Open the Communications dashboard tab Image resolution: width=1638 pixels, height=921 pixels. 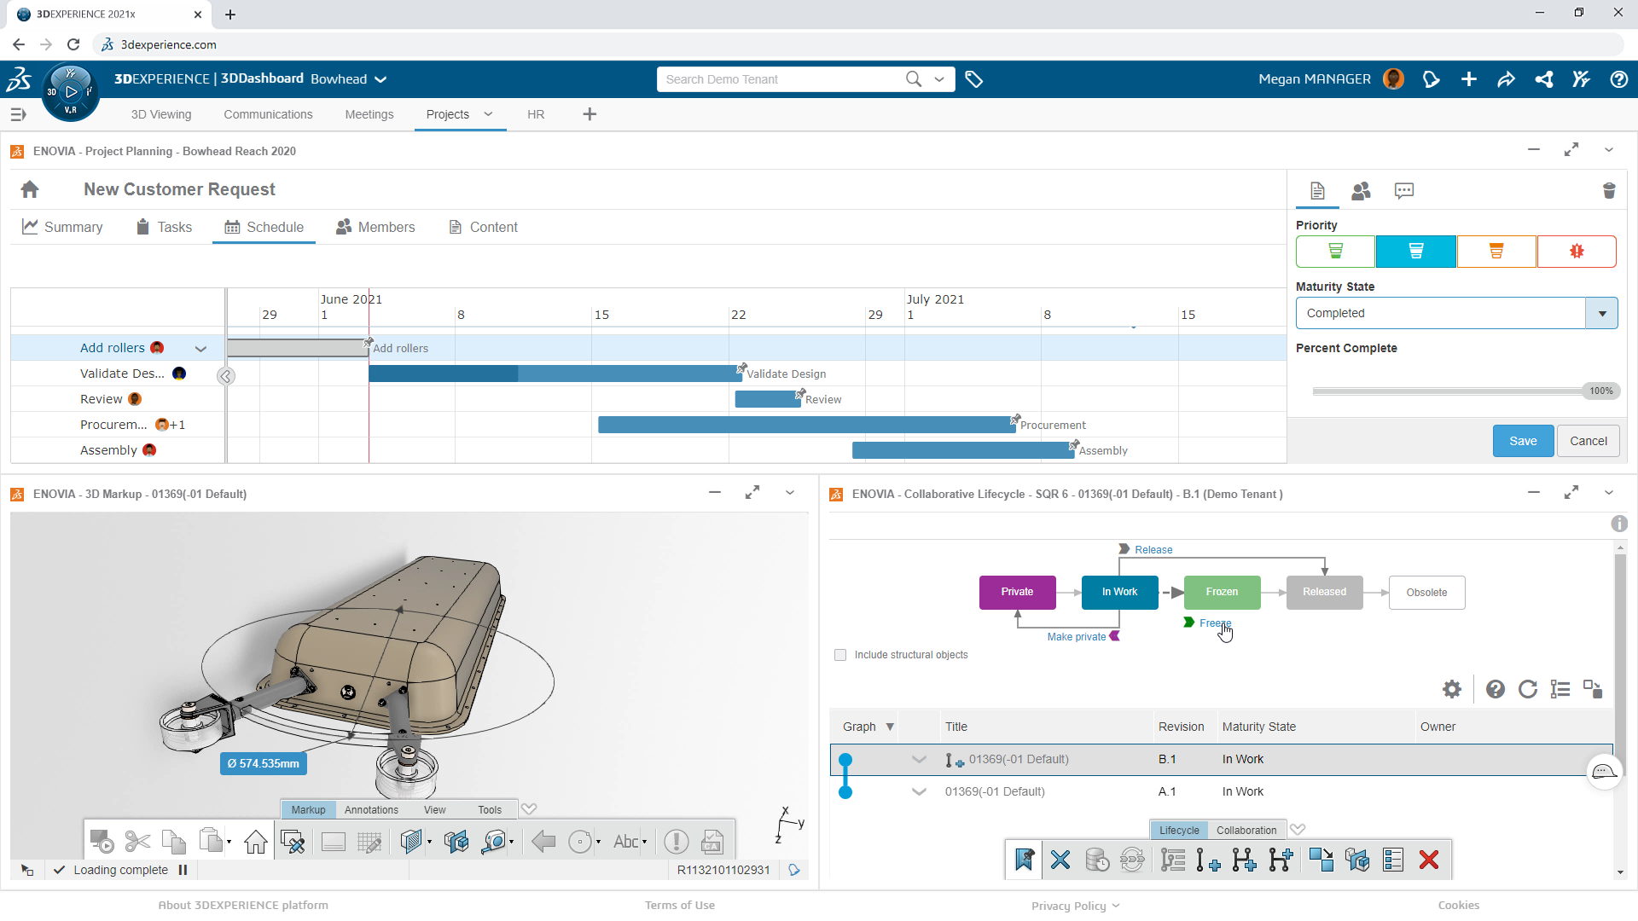(x=268, y=114)
